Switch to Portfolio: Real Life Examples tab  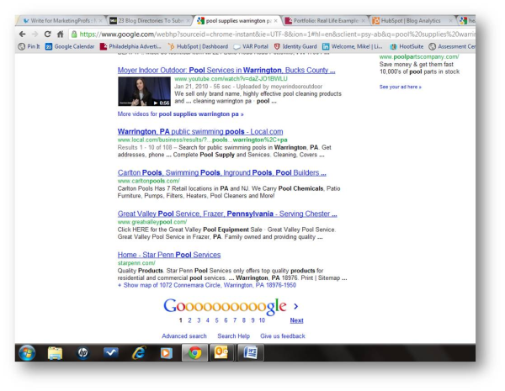click(325, 20)
